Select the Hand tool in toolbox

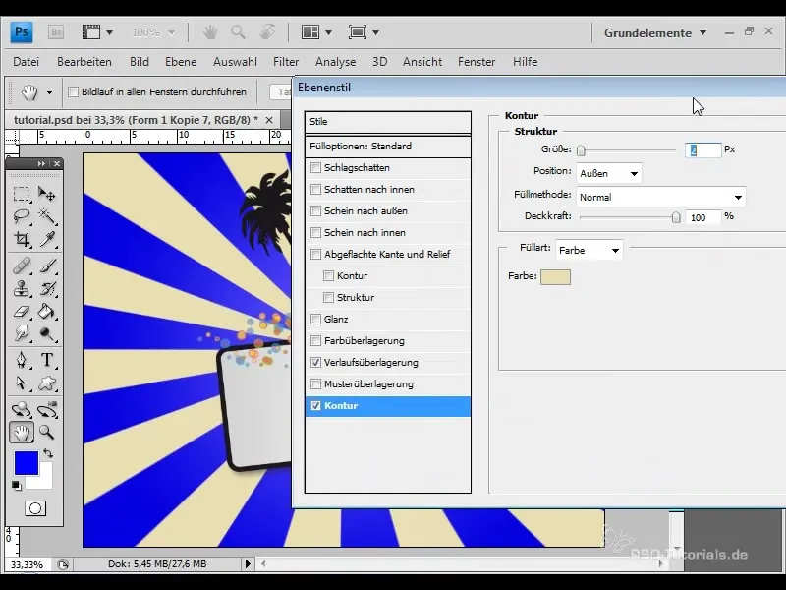(22, 433)
